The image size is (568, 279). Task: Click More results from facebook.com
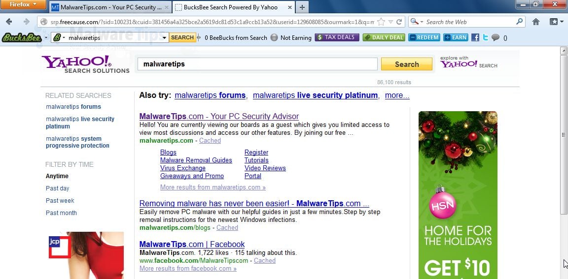(x=188, y=269)
